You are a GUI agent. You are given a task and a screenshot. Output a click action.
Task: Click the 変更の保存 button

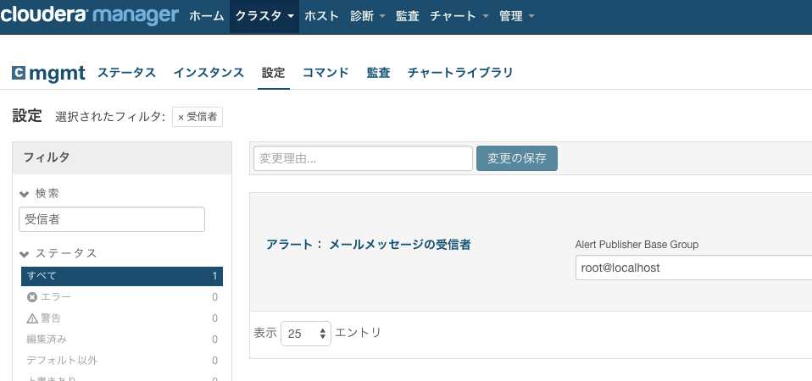517,158
